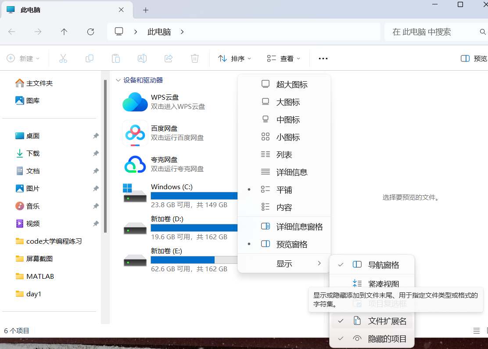Open the MATLAB sidebar folder
Image resolution: width=488 pixels, height=349 pixels.
(35, 276)
